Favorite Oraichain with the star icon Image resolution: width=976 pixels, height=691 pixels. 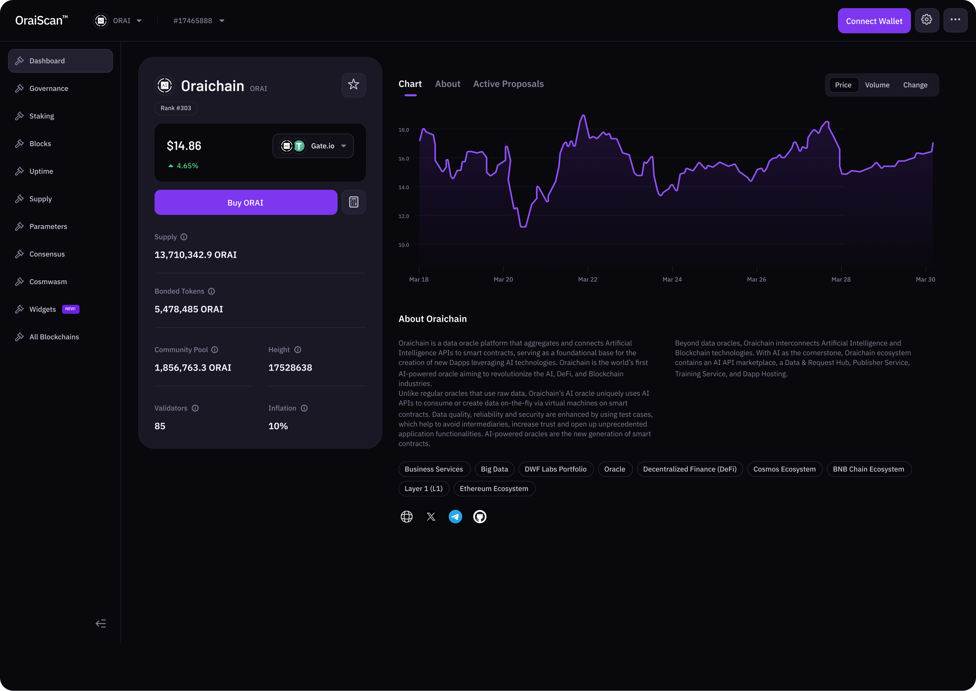point(353,85)
